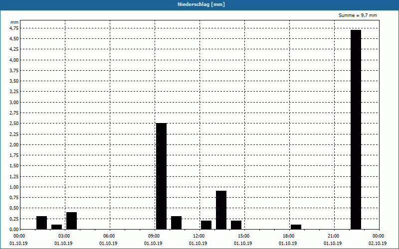Click the y-axis tick label "3,25"
Image resolution: width=399 pixels, height=249 pixels.
14,92
